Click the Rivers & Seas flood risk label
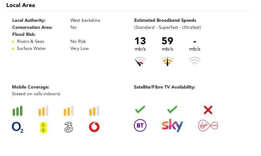The width and height of the screenshot is (261, 156). pos(30,41)
